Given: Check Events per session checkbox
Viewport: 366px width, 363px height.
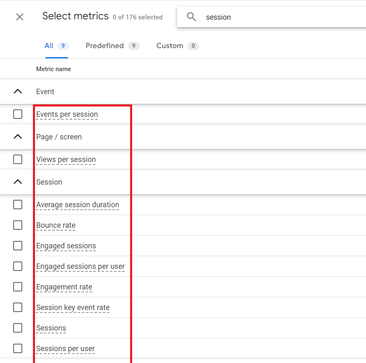Looking at the screenshot, I should [x=18, y=114].
